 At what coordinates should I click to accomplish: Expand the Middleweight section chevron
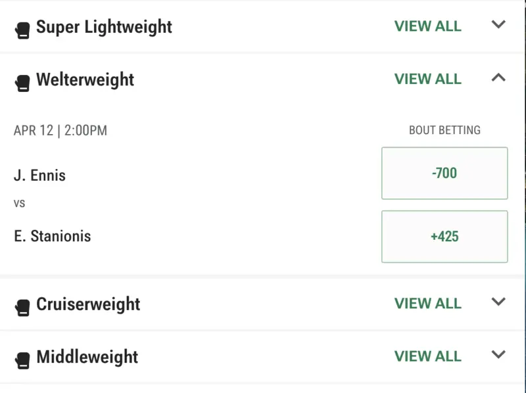498,355
